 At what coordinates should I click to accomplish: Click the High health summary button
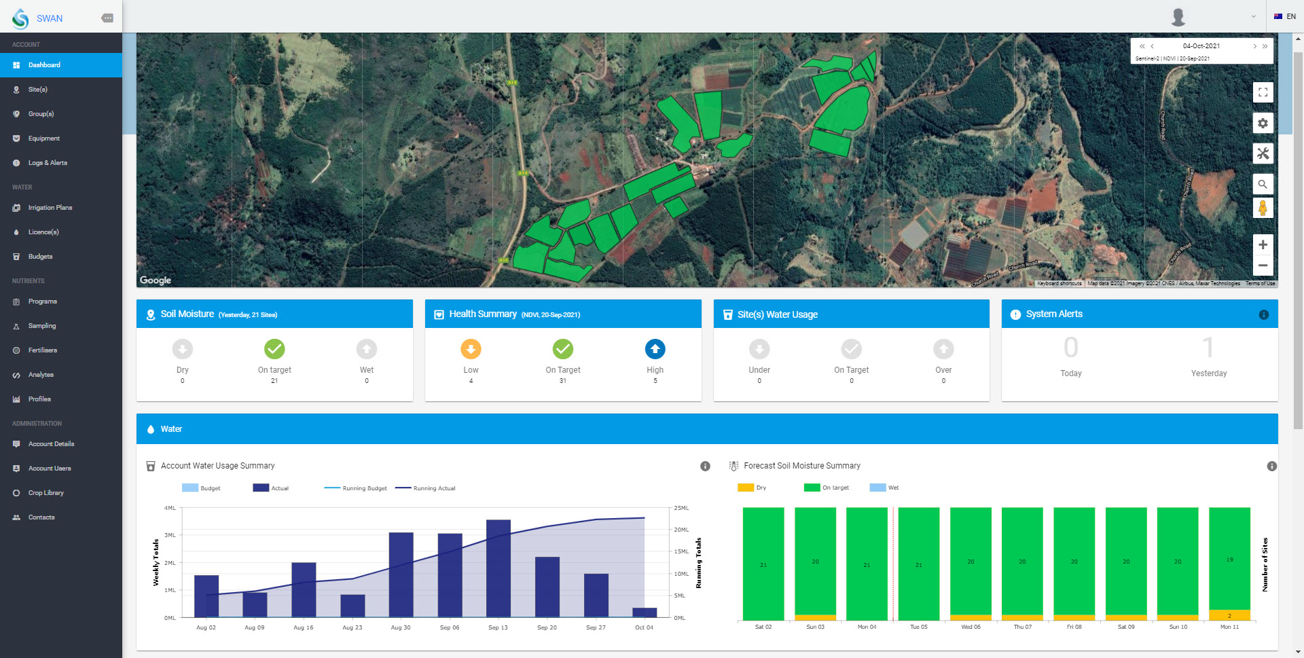[x=655, y=349]
